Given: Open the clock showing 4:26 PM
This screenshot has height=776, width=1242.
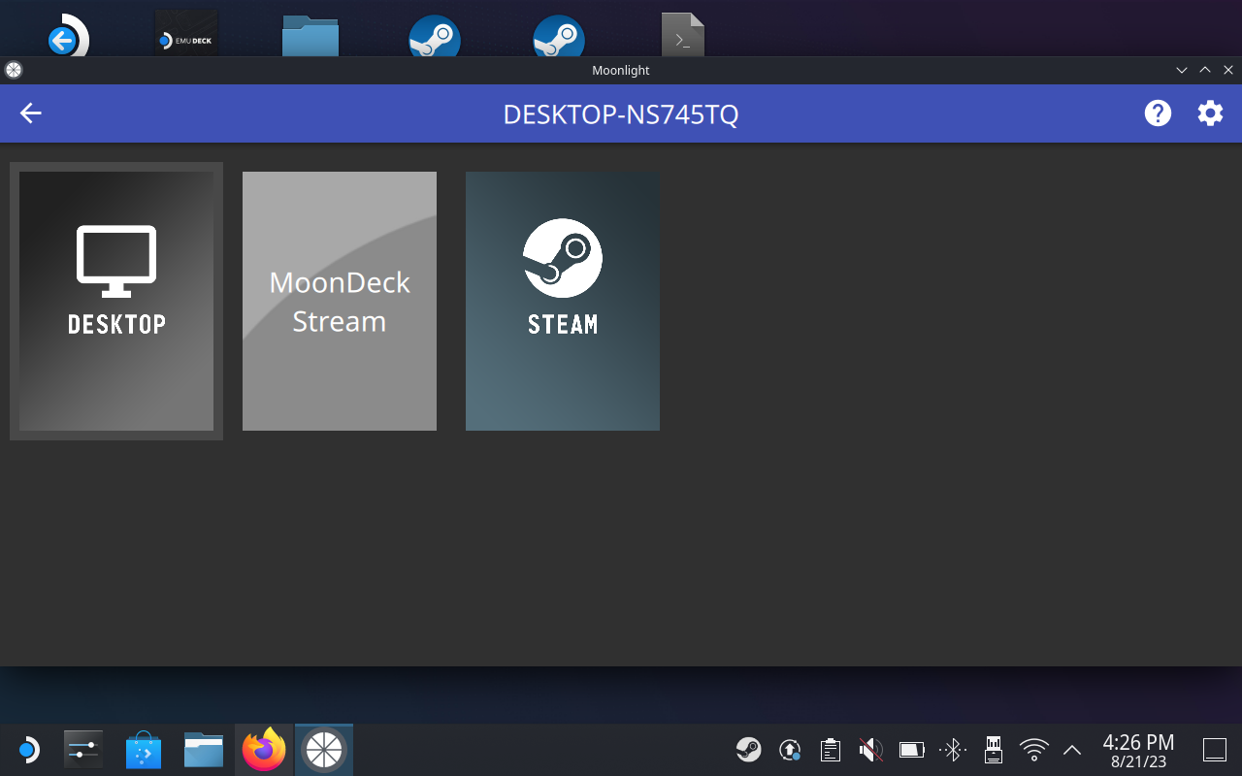Looking at the screenshot, I should 1138,750.
